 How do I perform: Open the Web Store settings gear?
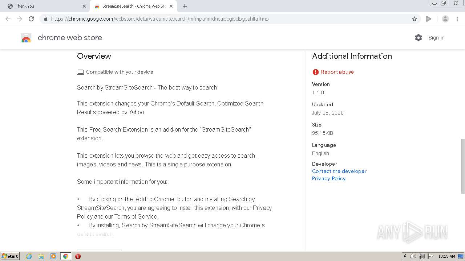[418, 38]
